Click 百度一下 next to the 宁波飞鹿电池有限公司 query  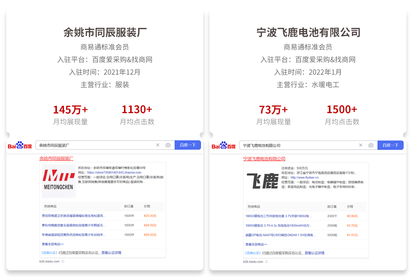click(x=390, y=145)
